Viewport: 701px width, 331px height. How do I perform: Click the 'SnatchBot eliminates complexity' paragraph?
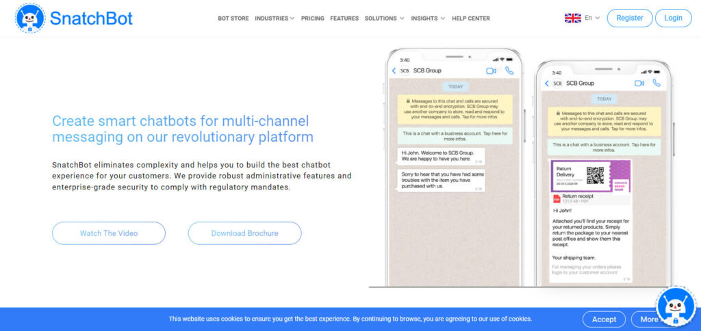[x=202, y=176]
